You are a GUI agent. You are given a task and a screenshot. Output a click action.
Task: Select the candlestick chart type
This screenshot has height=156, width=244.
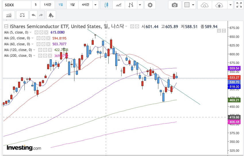(106, 5)
